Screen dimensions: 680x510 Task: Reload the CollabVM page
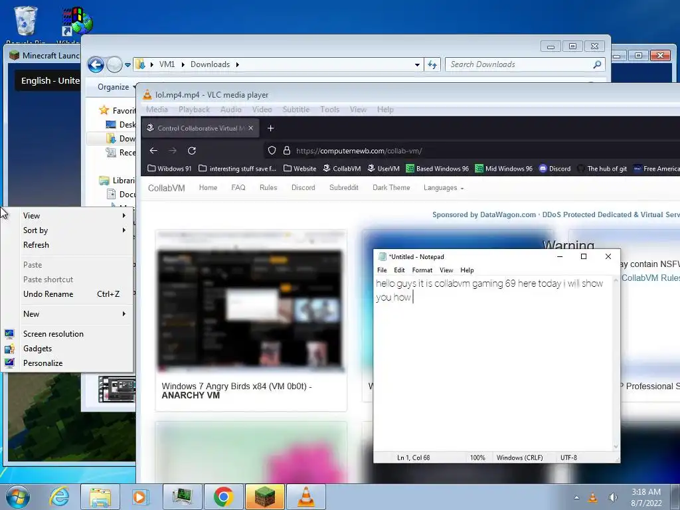(192, 151)
